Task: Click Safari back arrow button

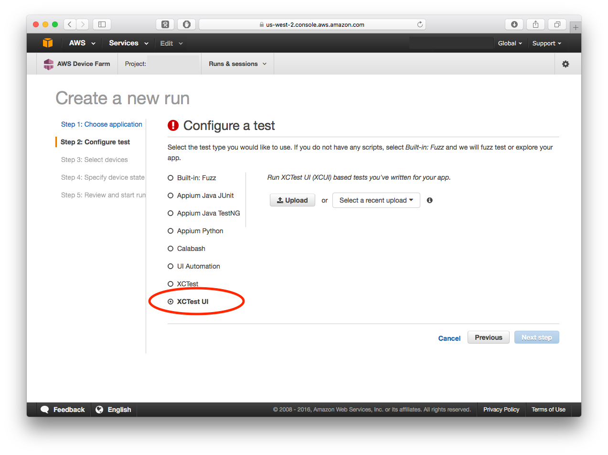Action: [x=70, y=24]
